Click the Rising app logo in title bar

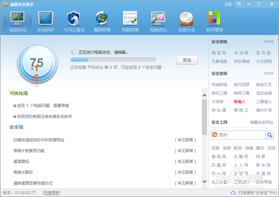(6, 5)
